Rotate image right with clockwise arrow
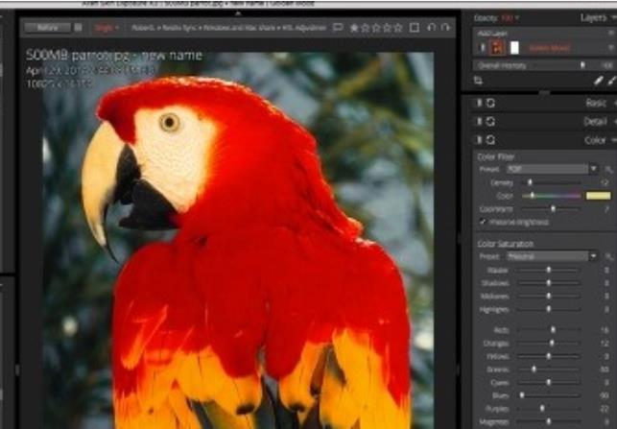Image resolution: width=617 pixels, height=429 pixels. pyautogui.click(x=445, y=28)
